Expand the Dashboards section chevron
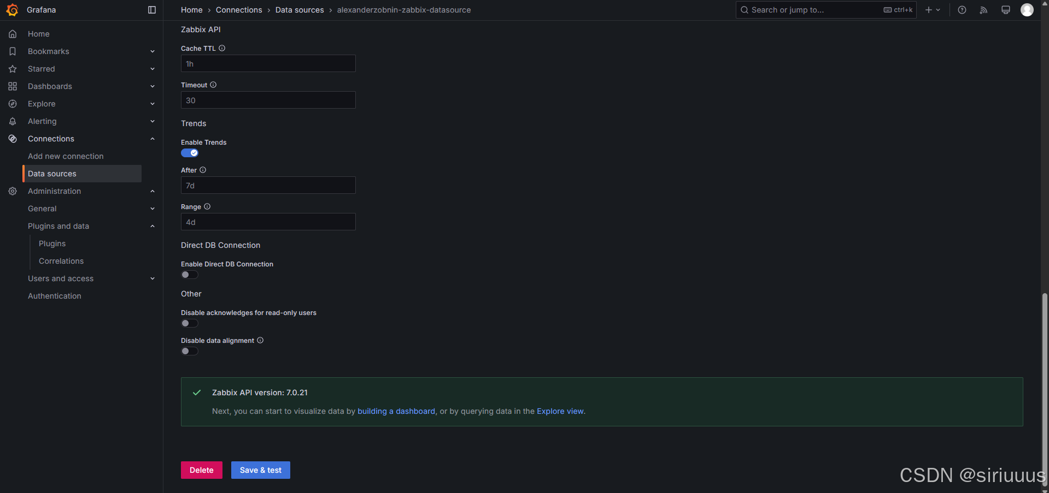 point(153,86)
